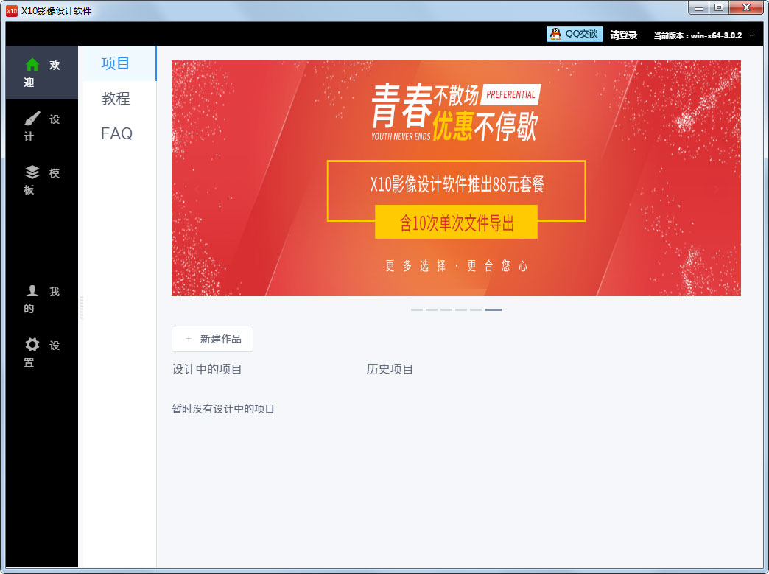This screenshot has width=769, height=574.
Task: Open the 我的 user profile section
Action: (x=42, y=299)
